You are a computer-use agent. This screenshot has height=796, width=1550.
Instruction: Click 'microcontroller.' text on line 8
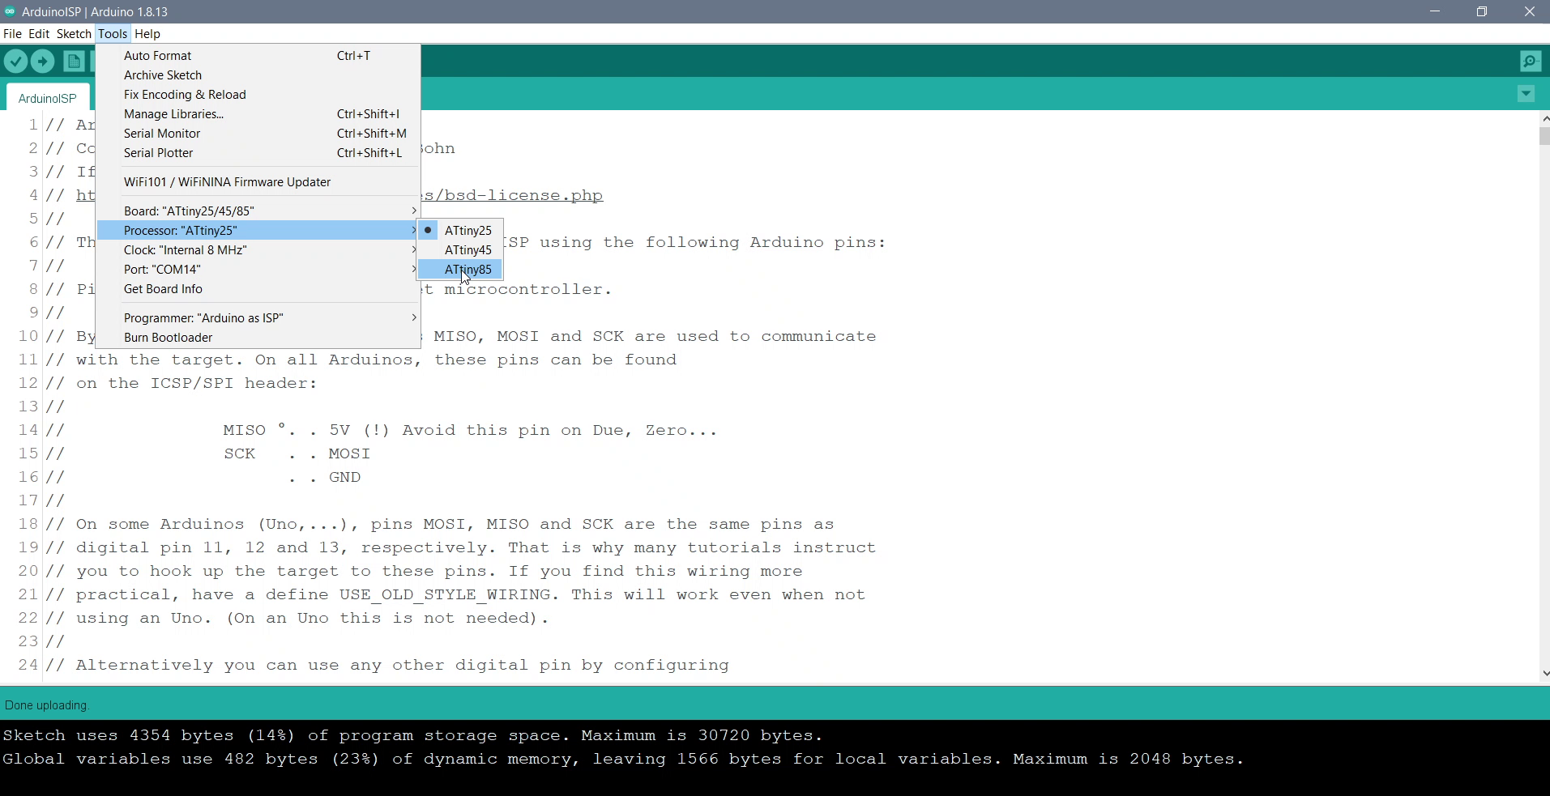pos(527,290)
